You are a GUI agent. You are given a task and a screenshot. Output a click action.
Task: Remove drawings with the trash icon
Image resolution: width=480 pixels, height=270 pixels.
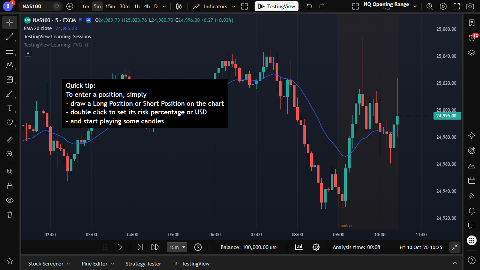click(x=10, y=214)
